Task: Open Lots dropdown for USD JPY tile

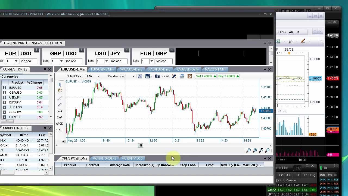Action: coord(107,61)
